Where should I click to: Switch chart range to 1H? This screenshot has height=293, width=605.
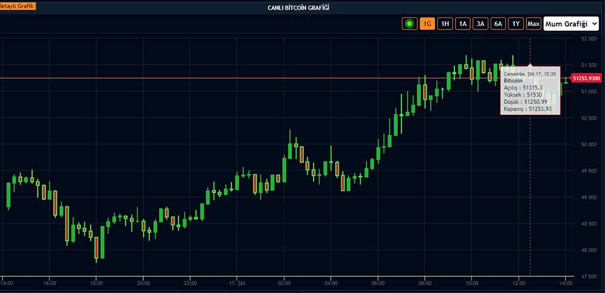[445, 24]
